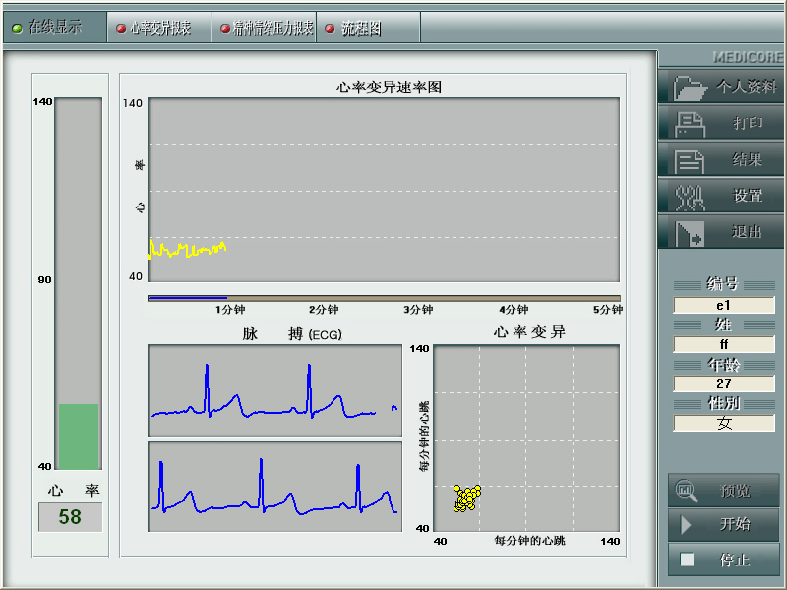Click the tools icon for 设置
Viewport: 787px width, 590px height.
691,197
